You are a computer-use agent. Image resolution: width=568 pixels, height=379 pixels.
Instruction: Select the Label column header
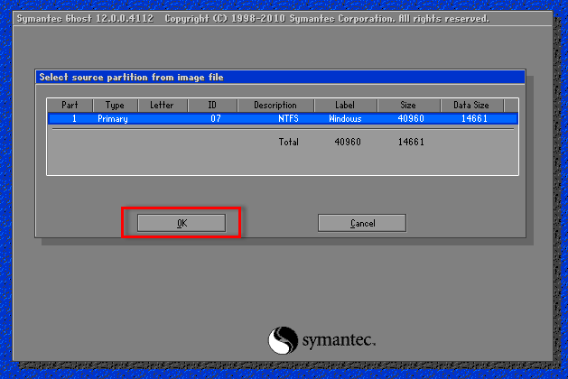[x=346, y=106]
